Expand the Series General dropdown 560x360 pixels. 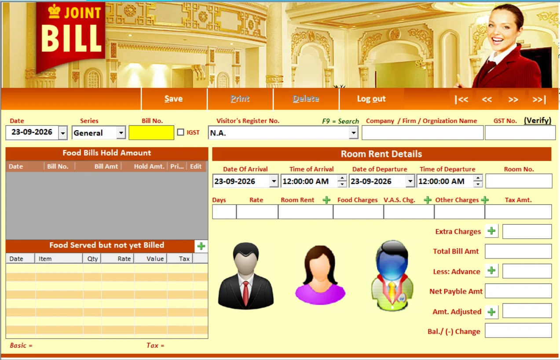pos(121,133)
